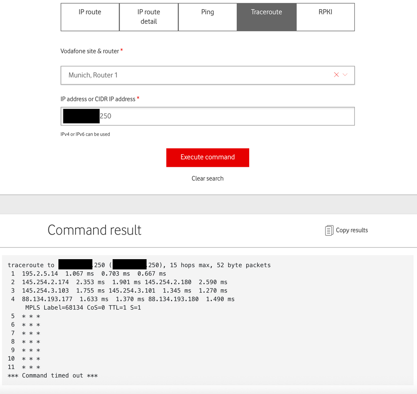417x394 pixels.
Task: Click the Command result heading
Action: (x=94, y=230)
